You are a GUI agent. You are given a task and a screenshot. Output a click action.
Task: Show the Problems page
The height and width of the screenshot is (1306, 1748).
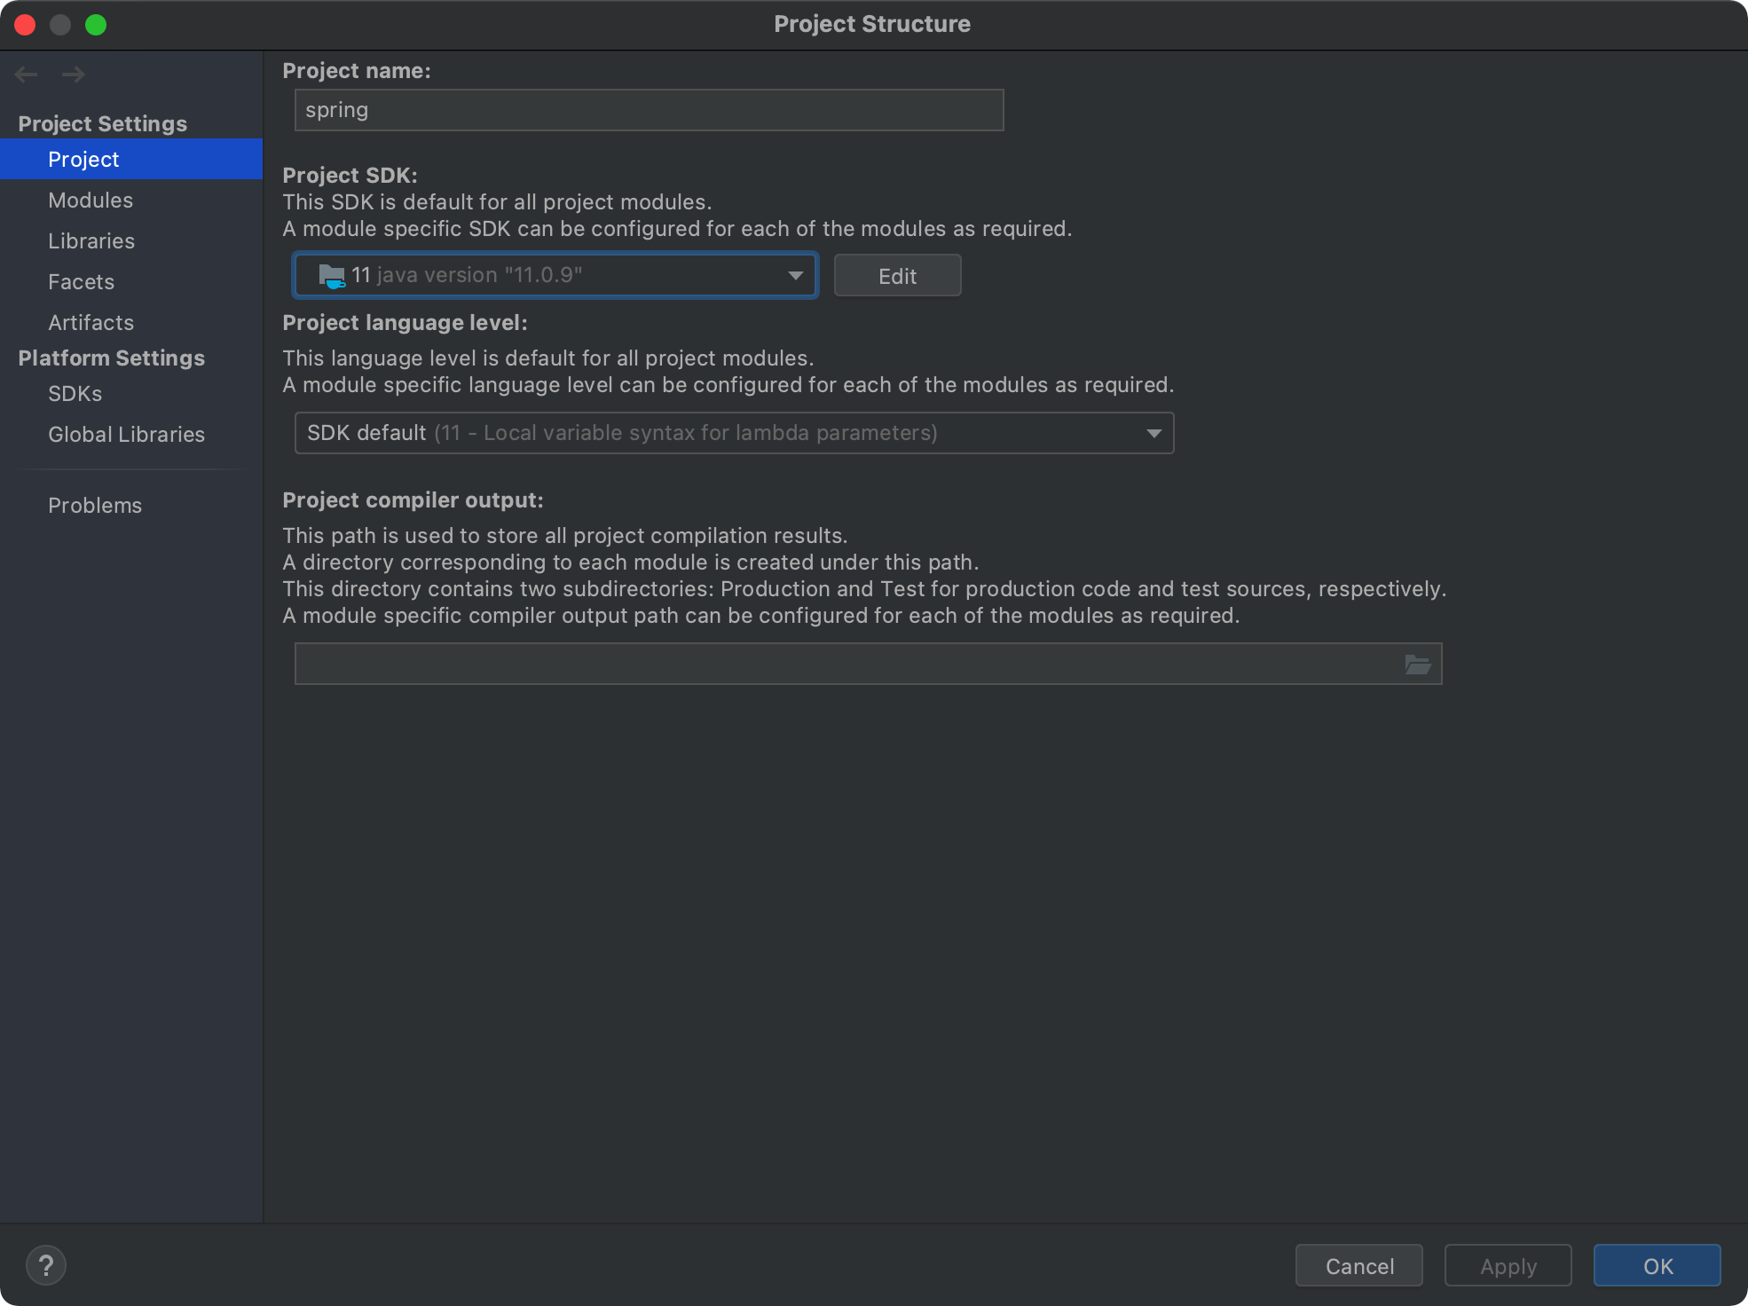(x=95, y=506)
